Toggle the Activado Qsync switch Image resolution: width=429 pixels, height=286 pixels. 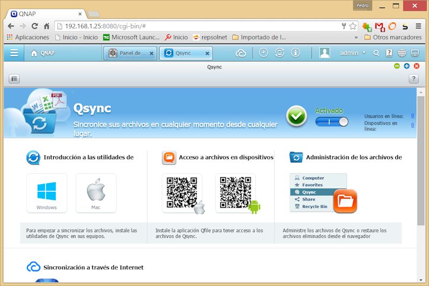click(x=331, y=122)
